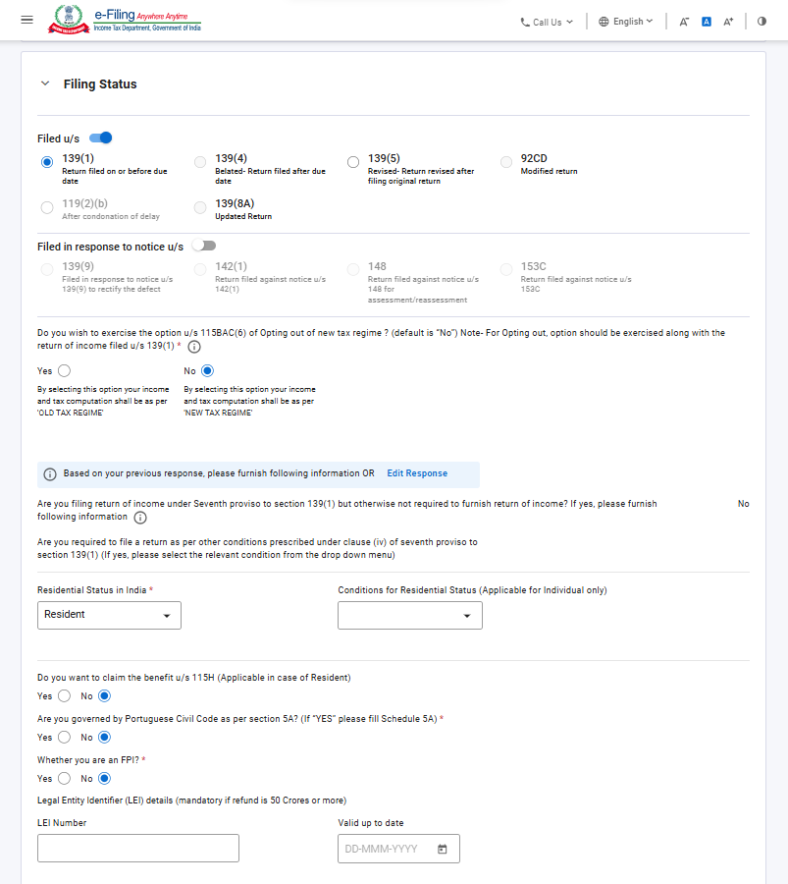Click the LEI Number input field
Screen dimensions: 788x884
click(x=138, y=849)
